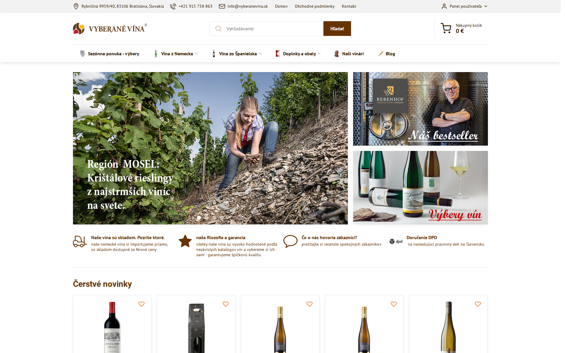The width and height of the screenshot is (565, 353).
Task: Click the star filozofia a garancia icon
Action: click(x=185, y=241)
